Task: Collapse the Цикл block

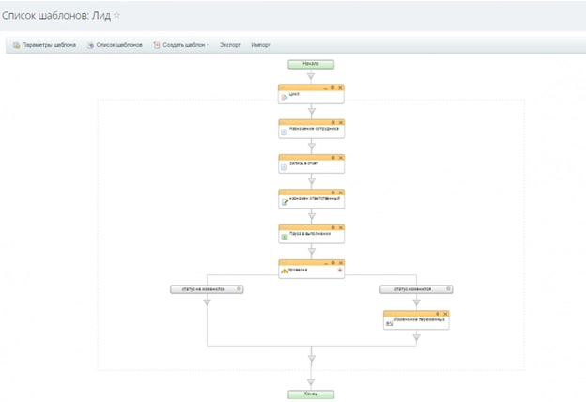Action: click(x=325, y=87)
